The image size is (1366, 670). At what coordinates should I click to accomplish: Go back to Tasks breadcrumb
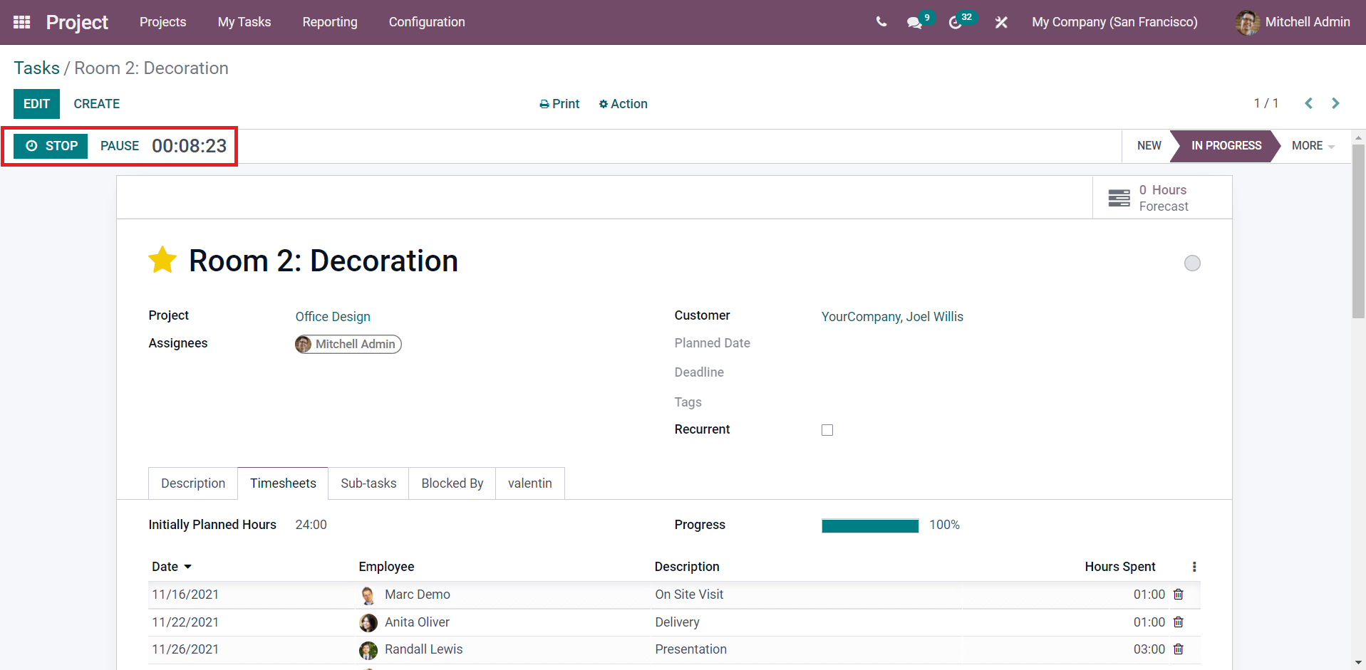click(37, 68)
